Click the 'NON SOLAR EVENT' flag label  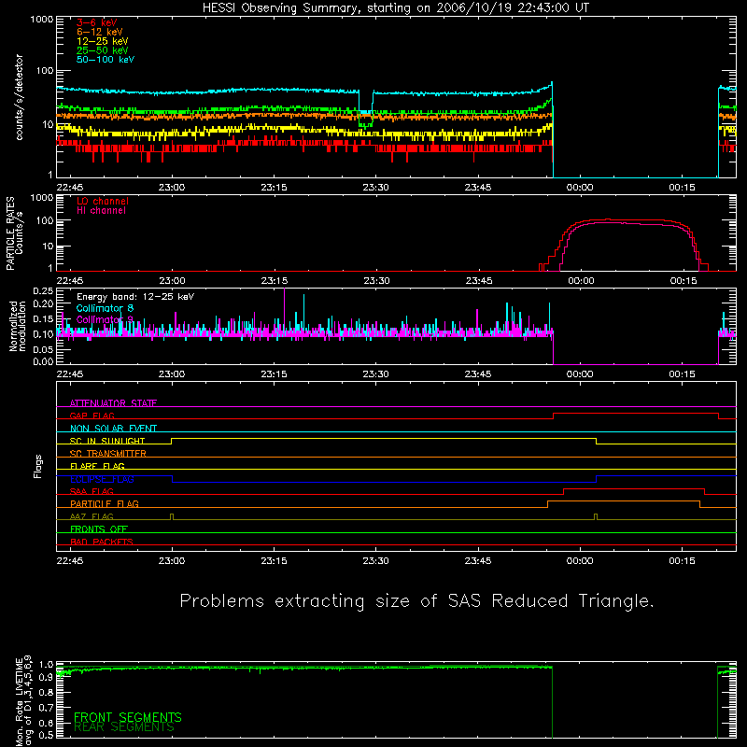click(x=113, y=429)
